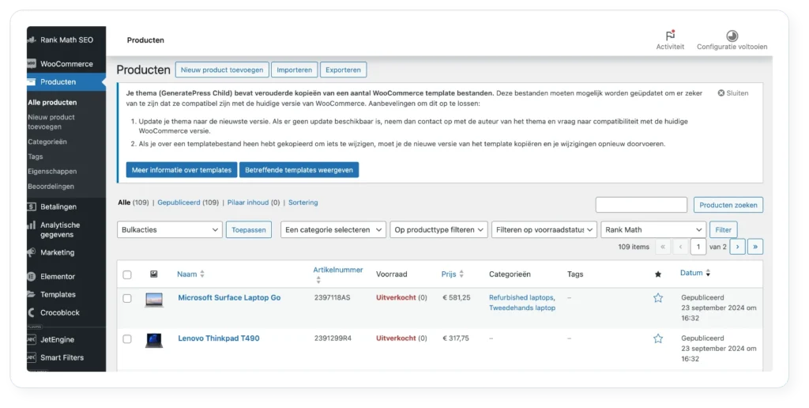
Task: Click the Microsoft Surface Laptop Go thumbnail
Action: point(154,300)
